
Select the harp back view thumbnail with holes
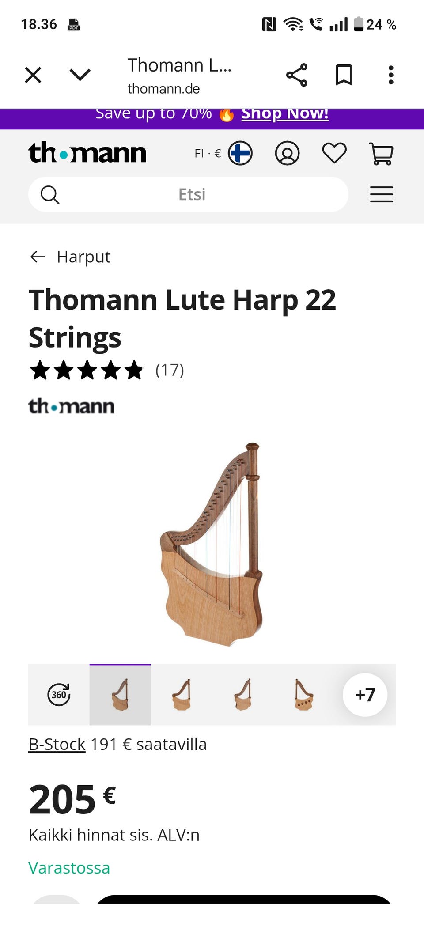(x=303, y=695)
